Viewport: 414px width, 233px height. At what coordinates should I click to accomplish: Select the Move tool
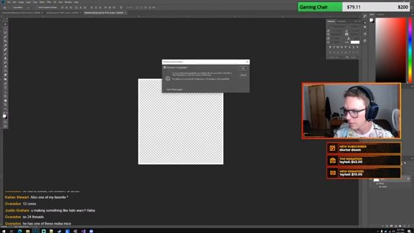click(x=5, y=24)
